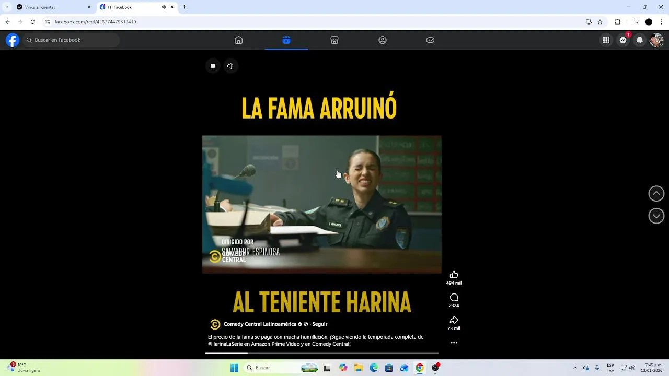Click the reel video frame
Viewport: 669px width, 376px height.
click(x=322, y=205)
